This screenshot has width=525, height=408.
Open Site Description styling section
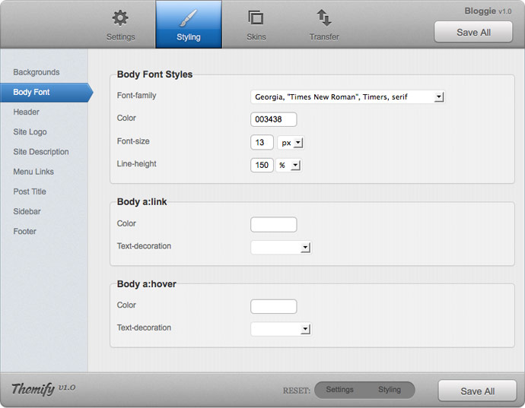click(x=41, y=152)
